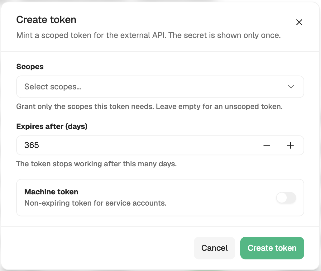
Task: Decrease expiry days with the minus icon
Action: (266, 145)
